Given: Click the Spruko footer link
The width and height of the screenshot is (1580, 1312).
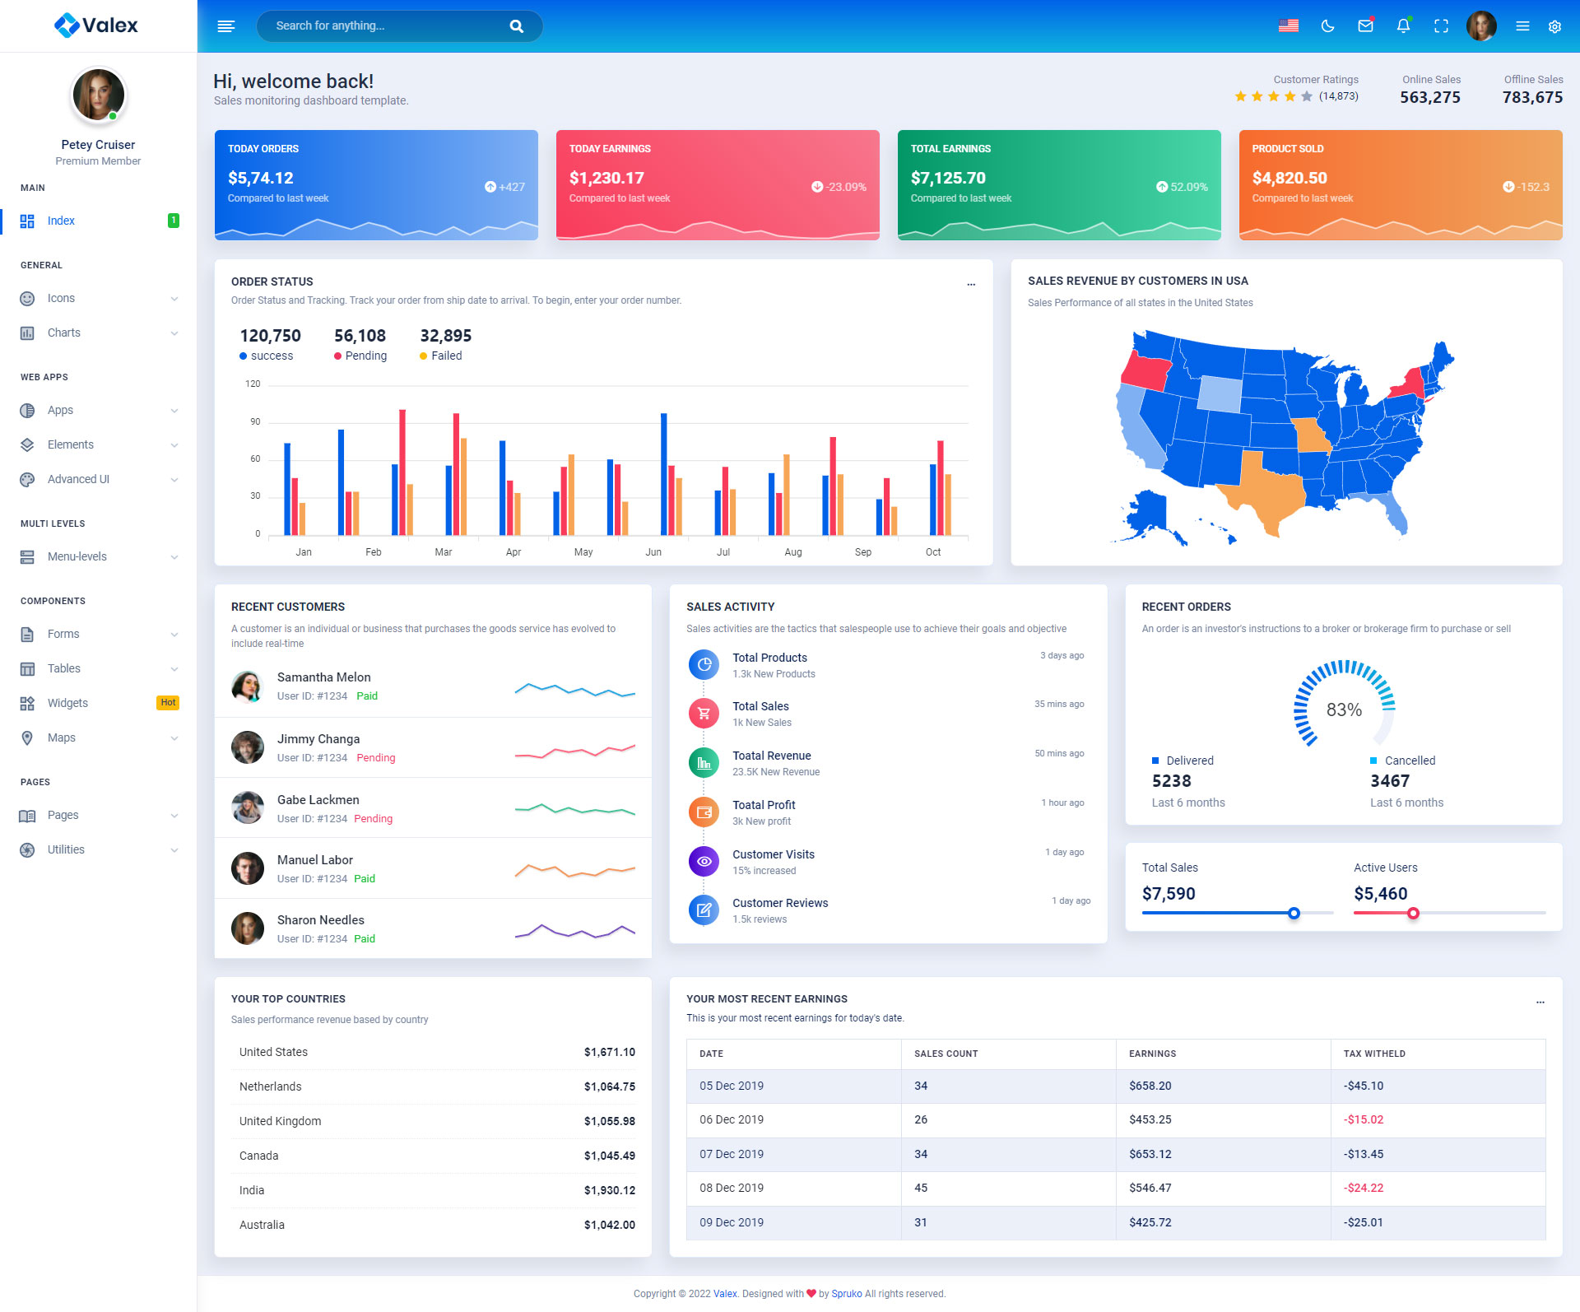Looking at the screenshot, I should coord(846,1294).
